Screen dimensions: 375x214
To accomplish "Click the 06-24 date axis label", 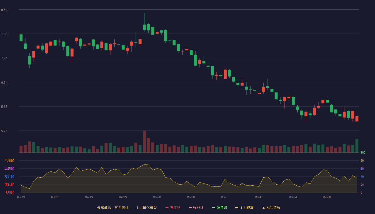I will pos(293,197).
